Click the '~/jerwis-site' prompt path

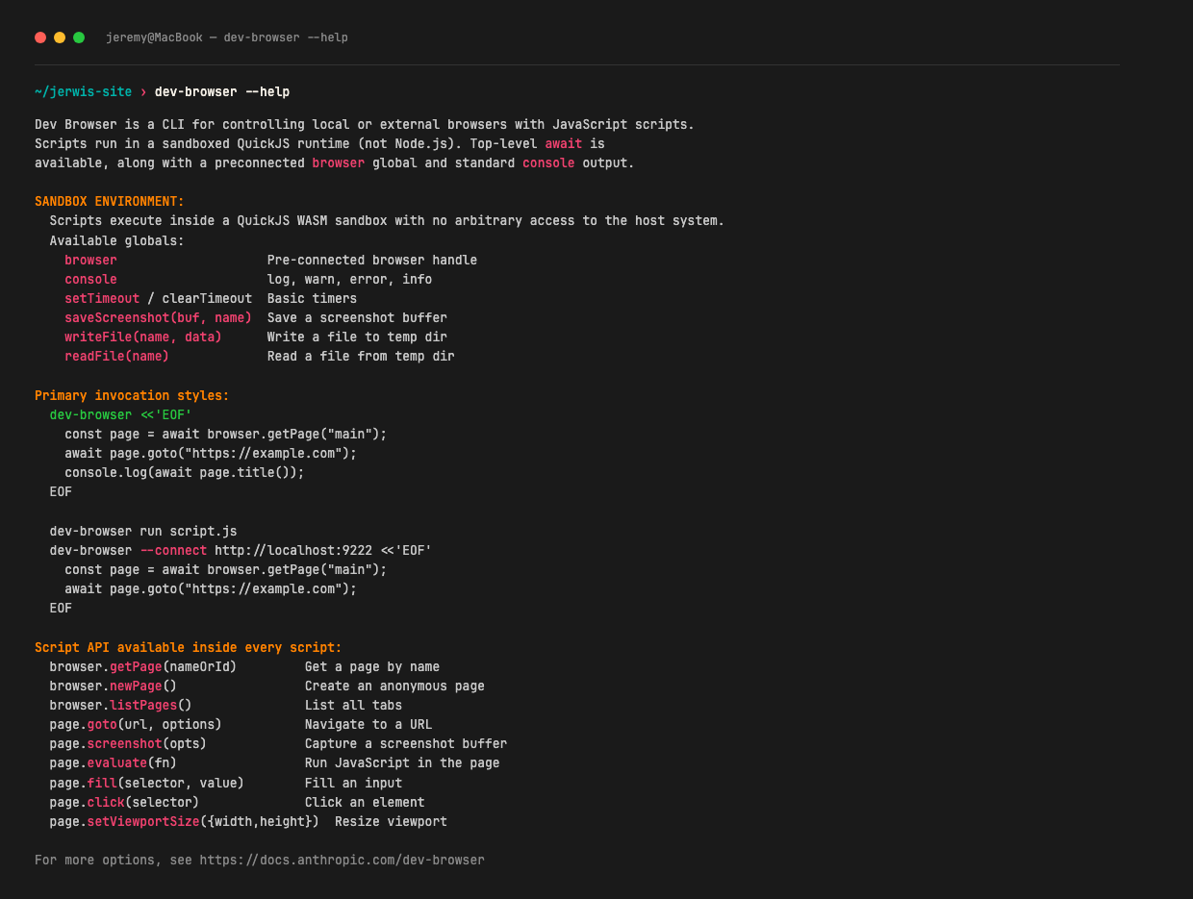tap(83, 92)
